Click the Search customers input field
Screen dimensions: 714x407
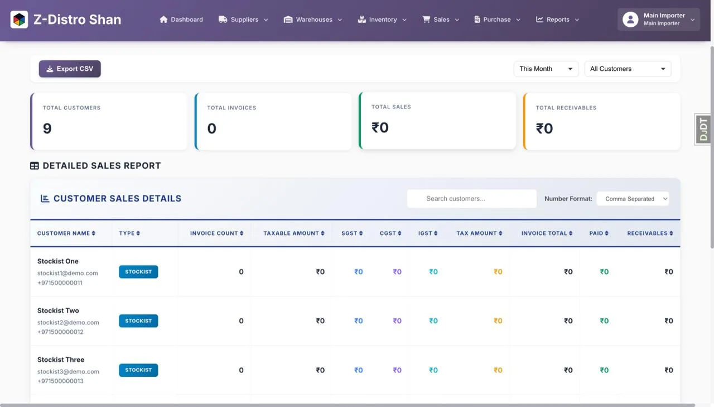tap(472, 199)
